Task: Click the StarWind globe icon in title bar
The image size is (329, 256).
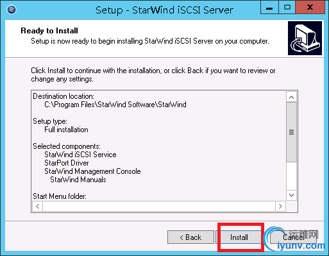Action: (12, 10)
